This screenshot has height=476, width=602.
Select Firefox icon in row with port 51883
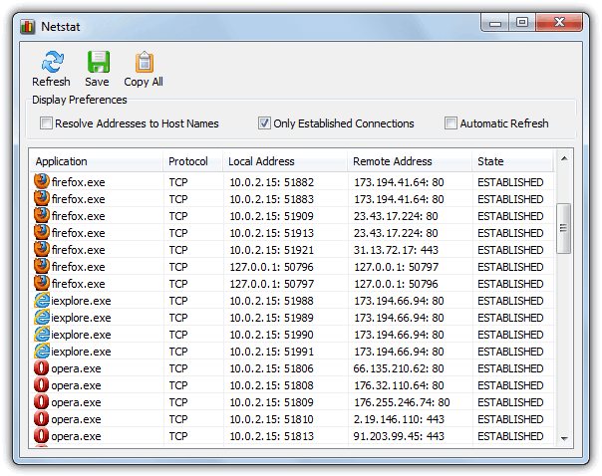pyautogui.click(x=42, y=199)
